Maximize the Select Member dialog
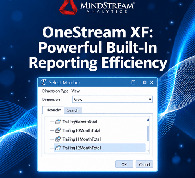This screenshot has height=178, width=195. 145,82
